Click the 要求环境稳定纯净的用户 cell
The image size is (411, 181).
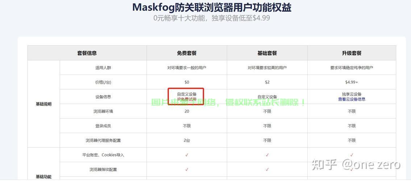pos(352,68)
